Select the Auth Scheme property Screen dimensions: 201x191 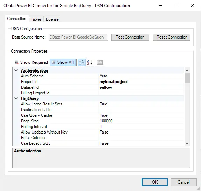click(x=33, y=76)
